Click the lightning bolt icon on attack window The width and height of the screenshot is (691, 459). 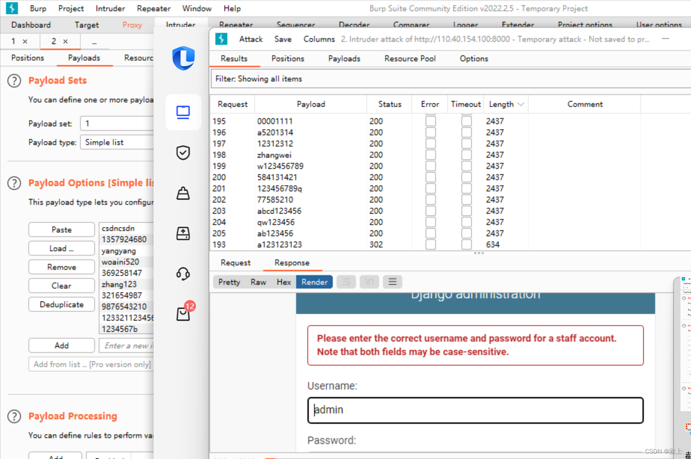[221, 39]
